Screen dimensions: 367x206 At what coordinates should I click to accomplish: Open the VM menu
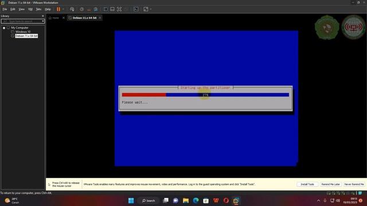point(30,9)
